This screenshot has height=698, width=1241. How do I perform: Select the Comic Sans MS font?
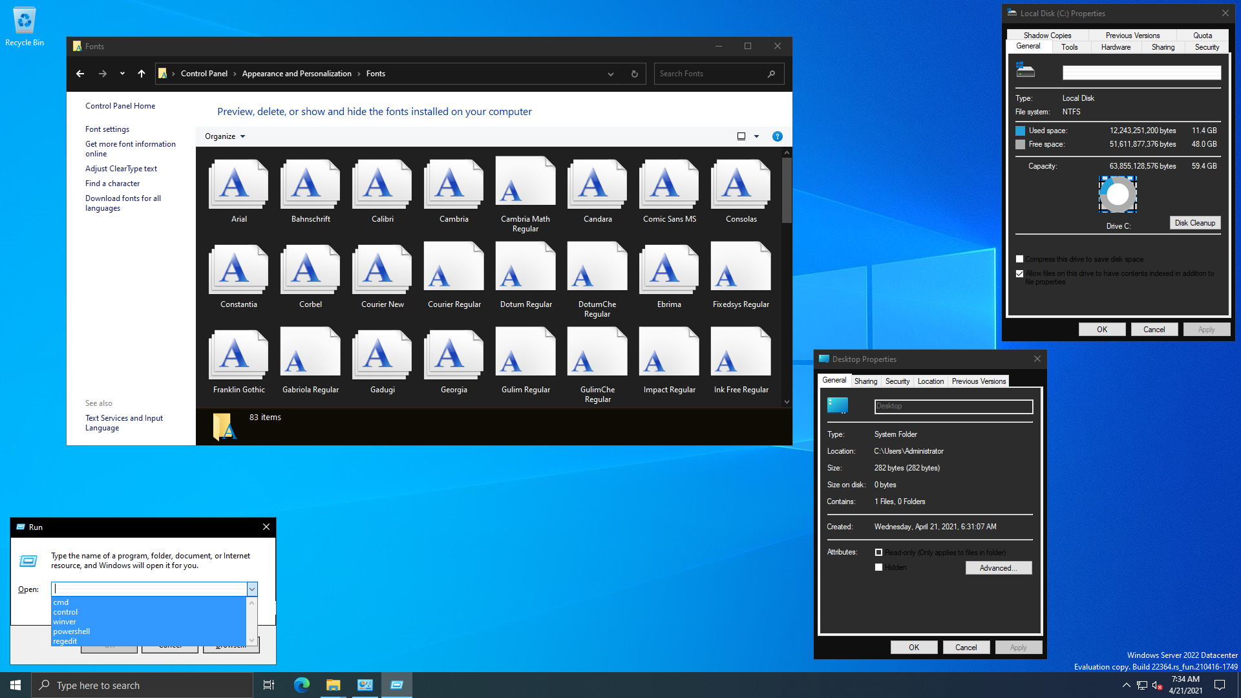(x=669, y=184)
